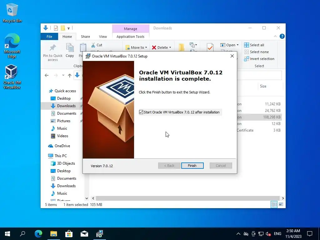The image size is (320, 240).
Task: Click navigation pane scroll down arrow
Action: [x=87, y=198]
